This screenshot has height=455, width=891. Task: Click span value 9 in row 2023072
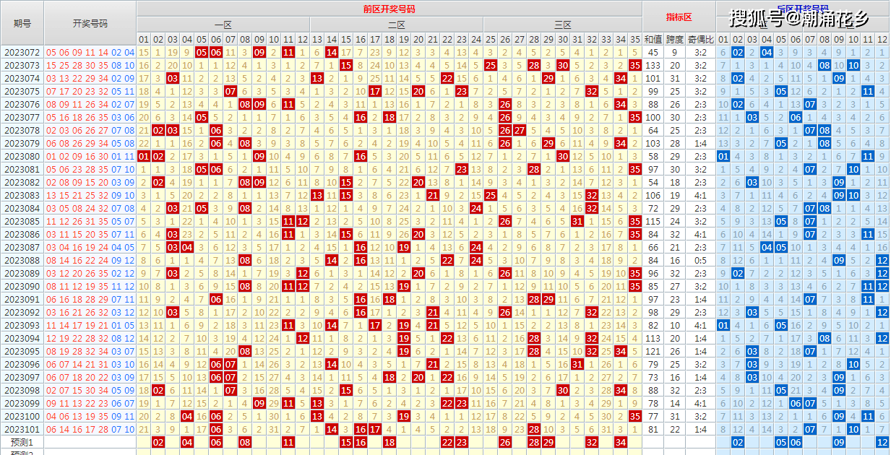tap(675, 52)
